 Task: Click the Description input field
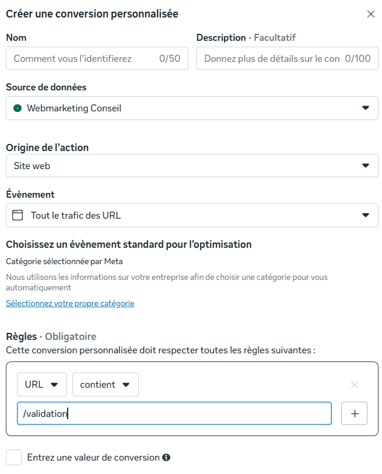(287, 58)
